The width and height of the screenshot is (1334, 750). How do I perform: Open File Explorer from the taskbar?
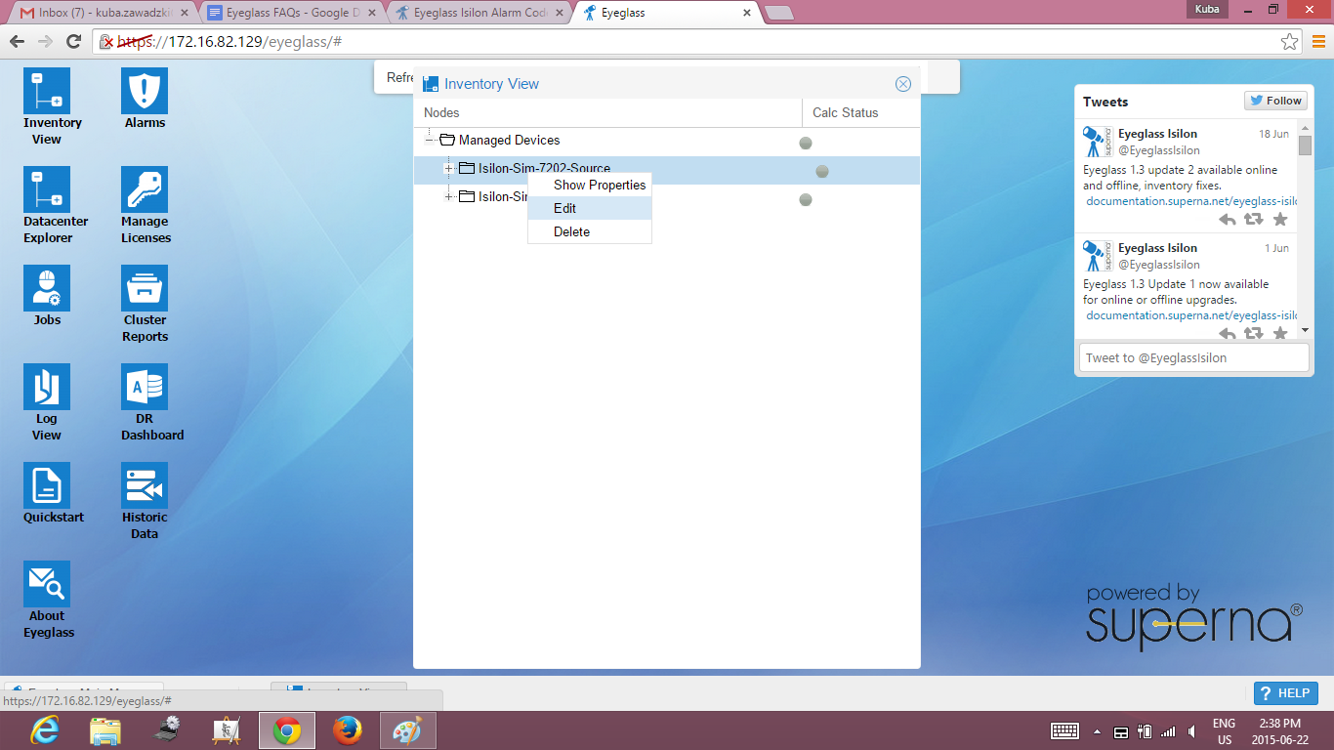point(105,729)
